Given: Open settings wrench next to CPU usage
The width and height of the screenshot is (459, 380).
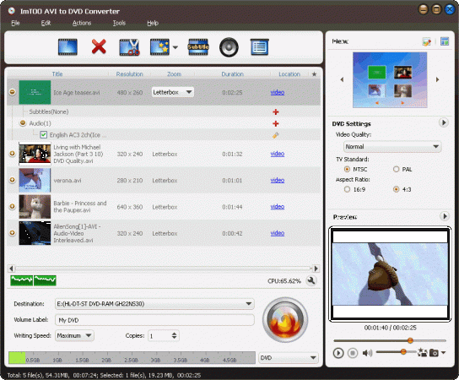Looking at the screenshot, I should tap(311, 280).
